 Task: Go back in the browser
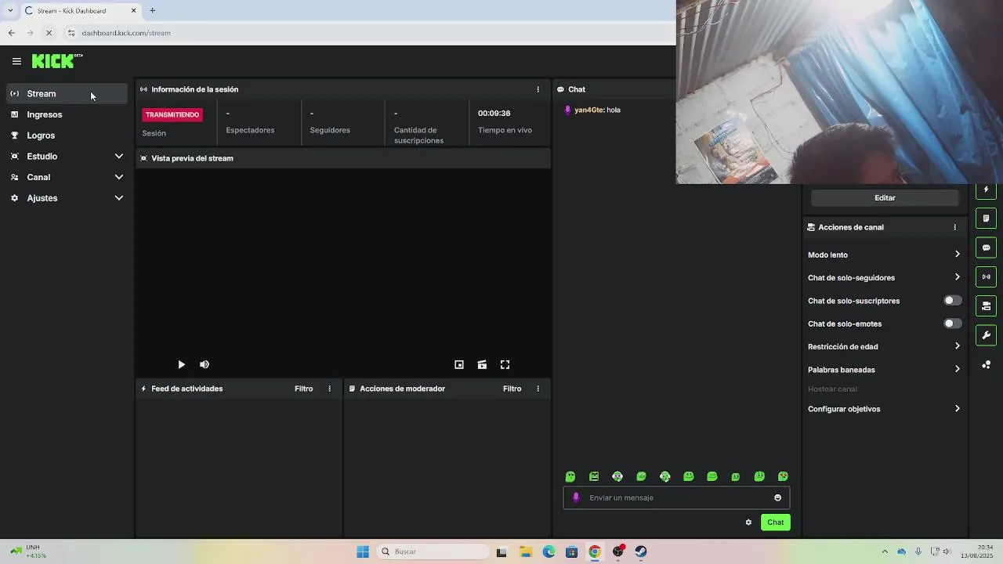[11, 33]
